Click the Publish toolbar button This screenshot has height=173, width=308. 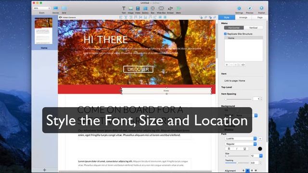tap(261, 10)
